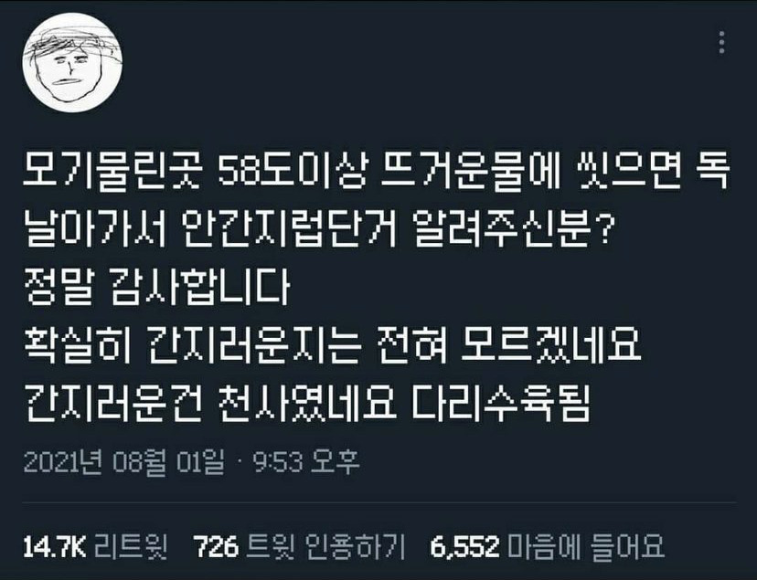
Task: Open the 726 트윗 인용하기 list
Action: tap(299, 547)
